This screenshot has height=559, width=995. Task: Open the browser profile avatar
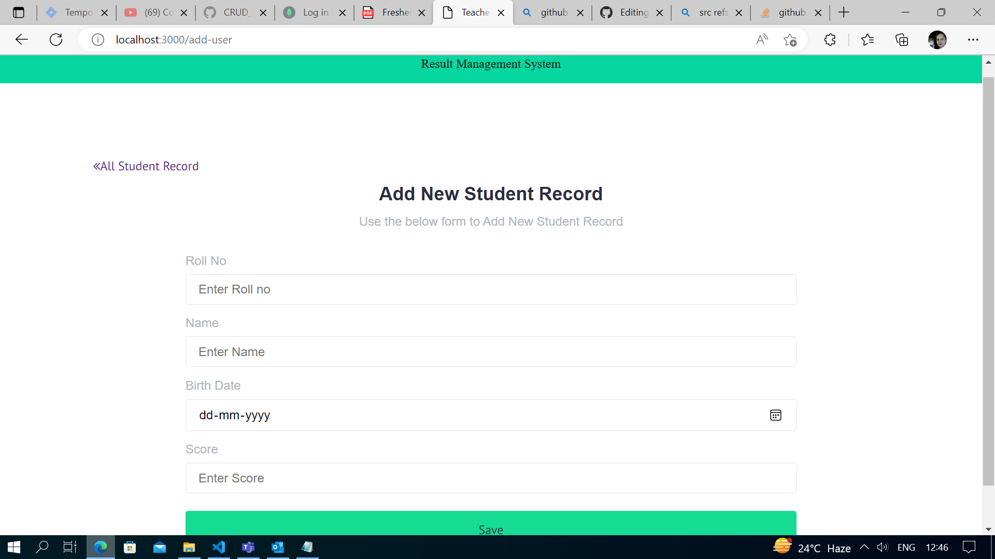(x=937, y=39)
